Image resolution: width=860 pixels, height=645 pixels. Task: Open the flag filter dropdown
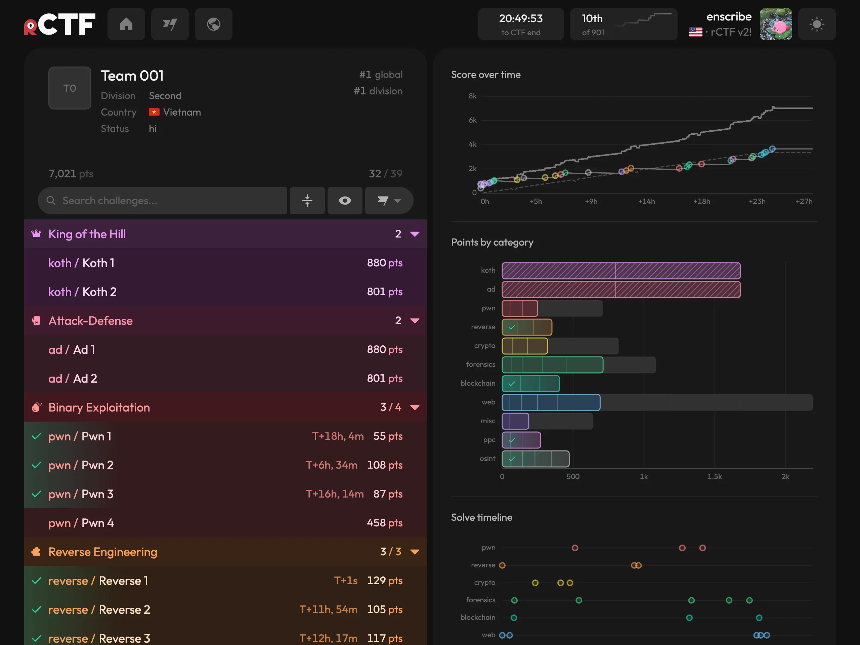coord(389,201)
